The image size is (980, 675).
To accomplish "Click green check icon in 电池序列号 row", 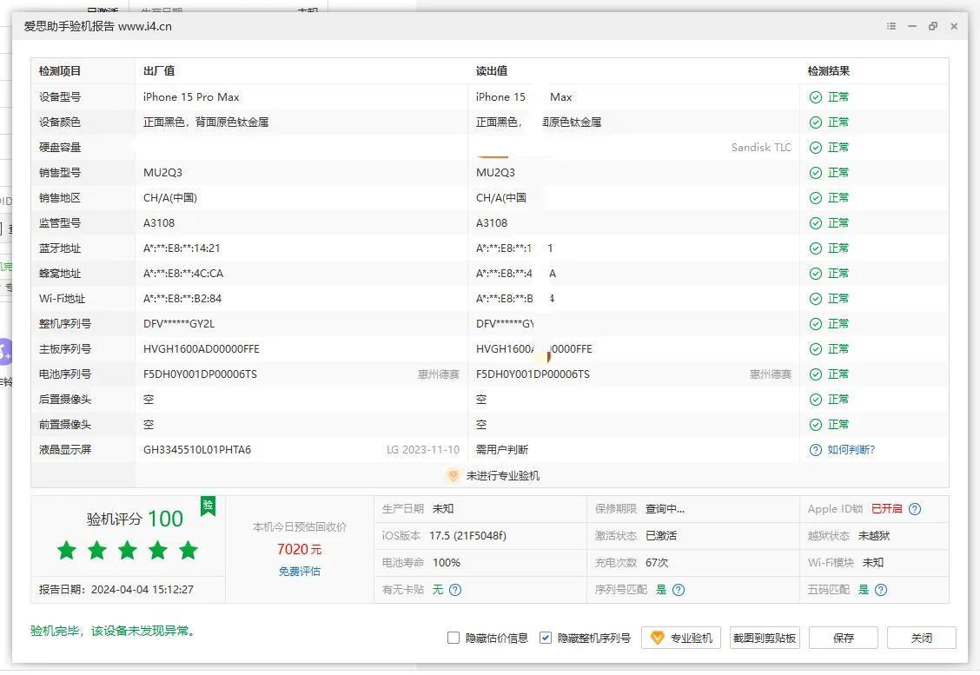I will (816, 374).
